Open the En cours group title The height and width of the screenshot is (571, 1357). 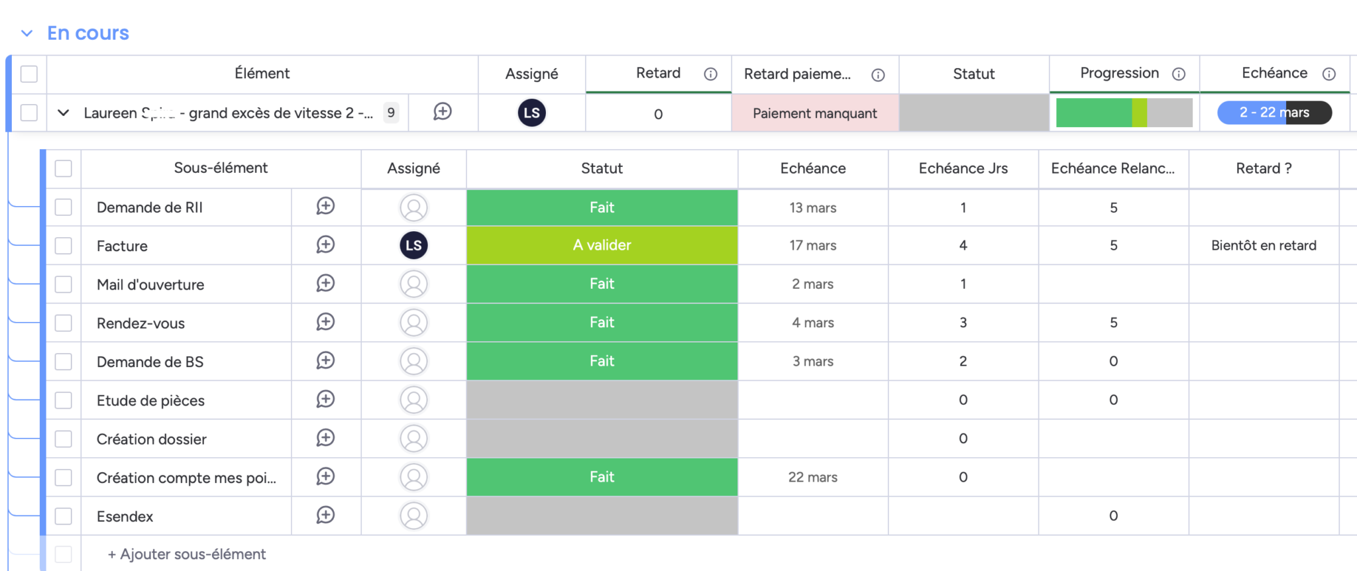pos(88,33)
